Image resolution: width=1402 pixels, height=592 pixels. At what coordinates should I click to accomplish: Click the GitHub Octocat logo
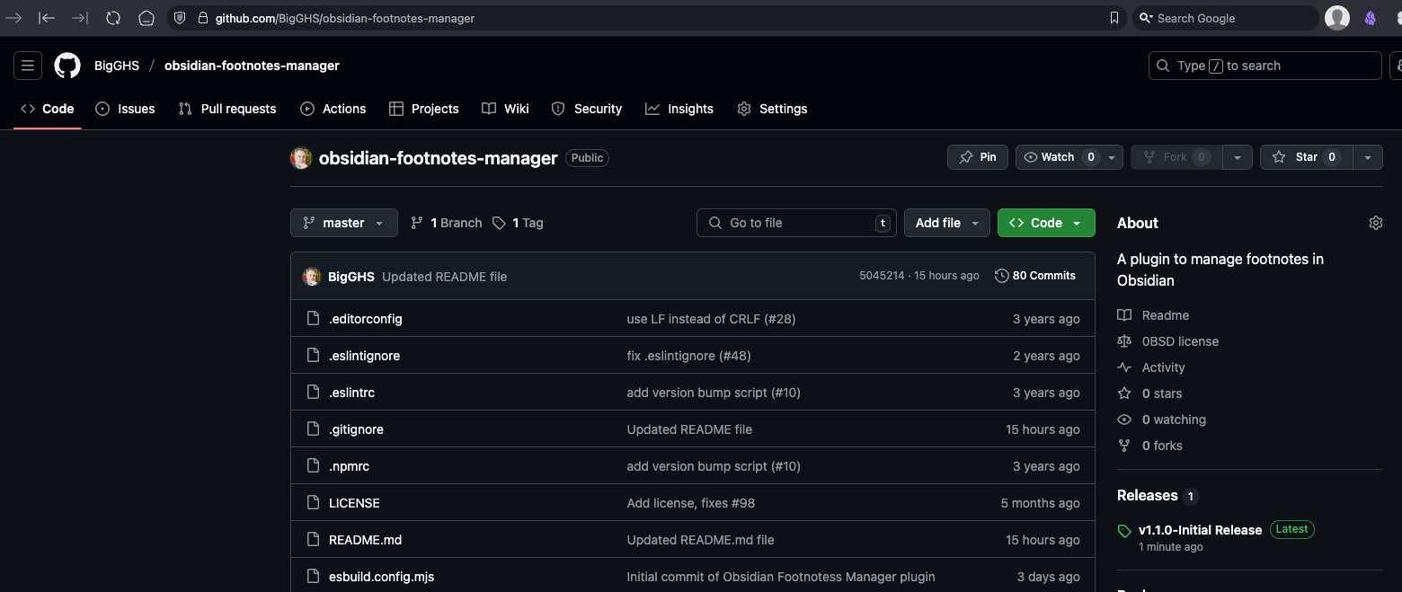pos(67,66)
